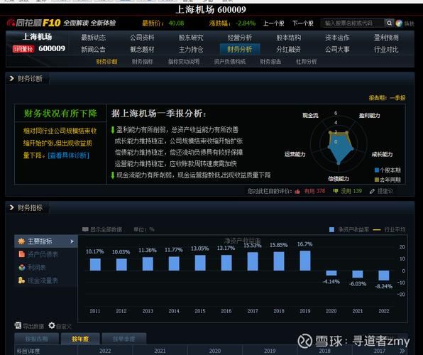Viewport: 423px width, 355px height.
Task: Expand 主要指标 with its right chevron
Action: 72,241
